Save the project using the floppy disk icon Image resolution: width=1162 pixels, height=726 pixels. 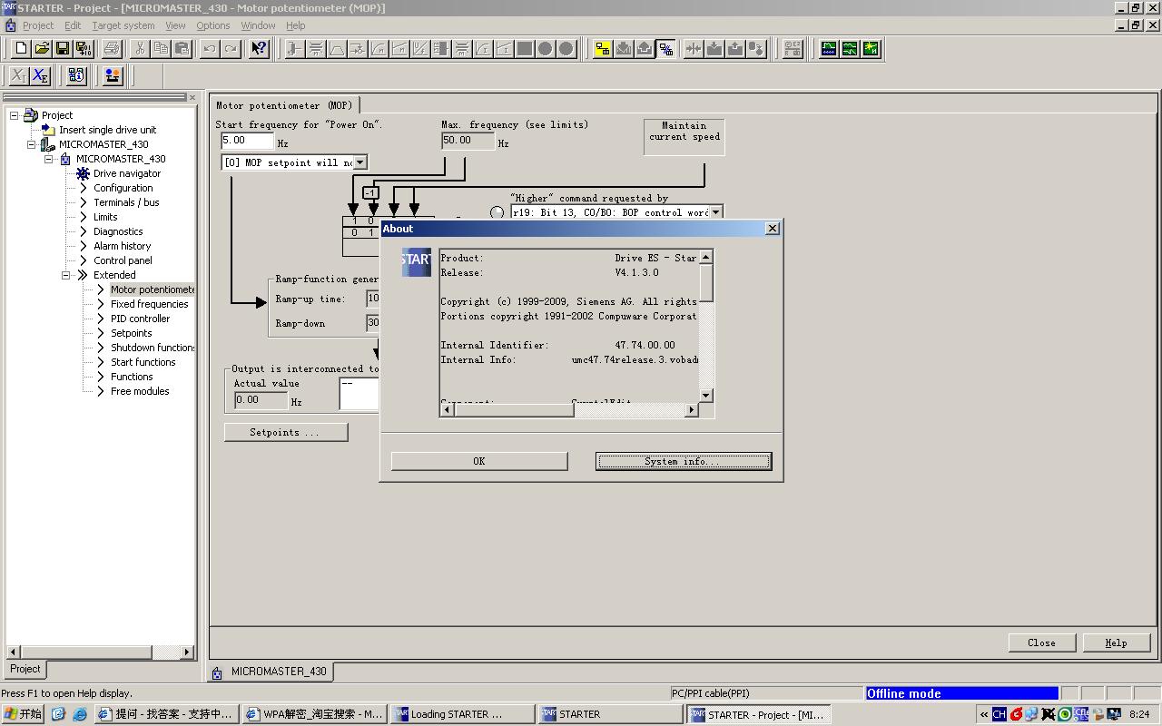pyautogui.click(x=63, y=49)
